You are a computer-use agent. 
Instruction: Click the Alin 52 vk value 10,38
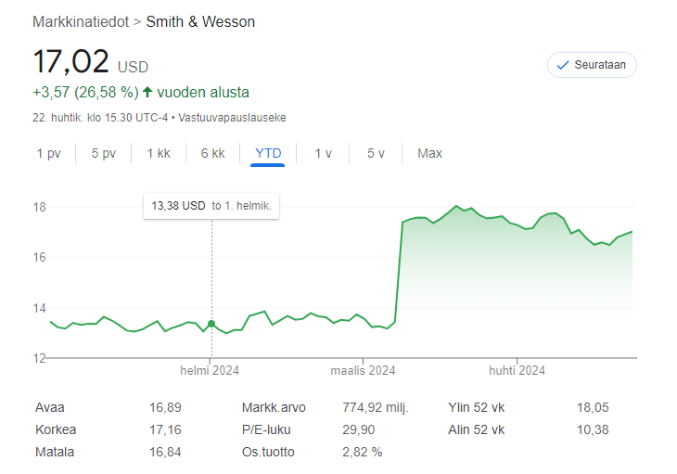[593, 430]
